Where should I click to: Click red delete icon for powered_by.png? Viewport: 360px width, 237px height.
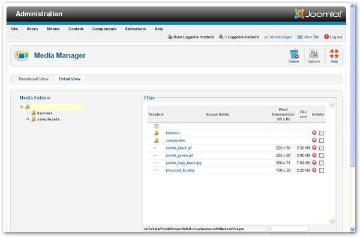pyautogui.click(x=314, y=170)
